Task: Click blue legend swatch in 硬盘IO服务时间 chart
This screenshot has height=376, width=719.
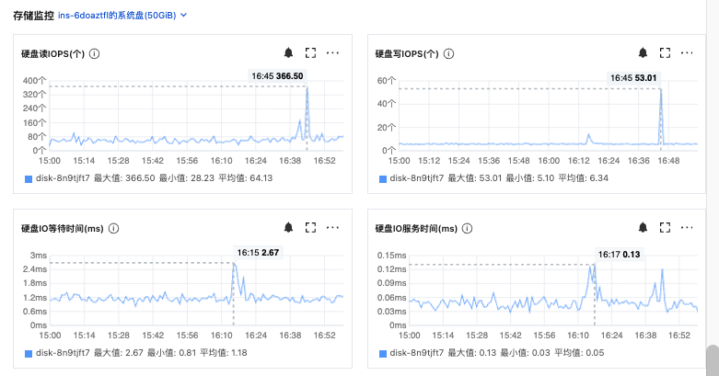Action: [x=379, y=352]
